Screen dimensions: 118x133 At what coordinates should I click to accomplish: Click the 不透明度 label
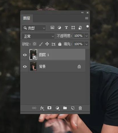pyautogui.click(x=64, y=36)
